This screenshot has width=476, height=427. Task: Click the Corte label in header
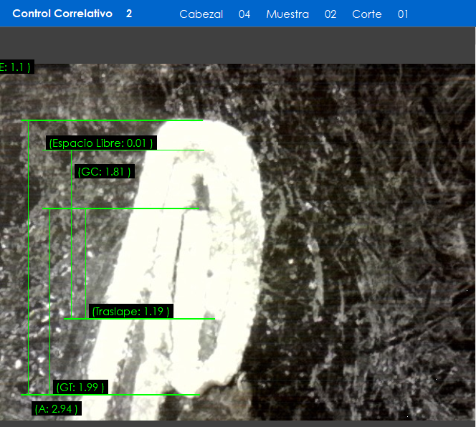click(x=366, y=14)
